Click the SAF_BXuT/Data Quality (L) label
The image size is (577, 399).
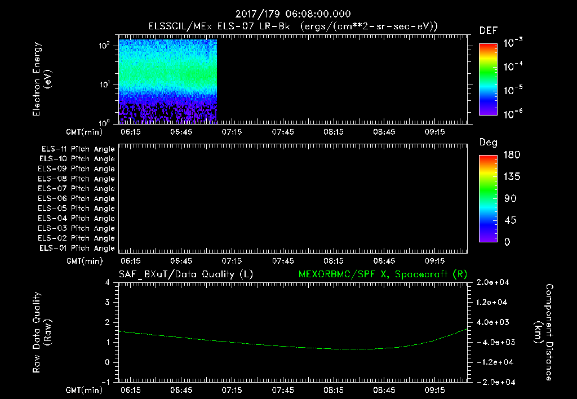click(186, 274)
